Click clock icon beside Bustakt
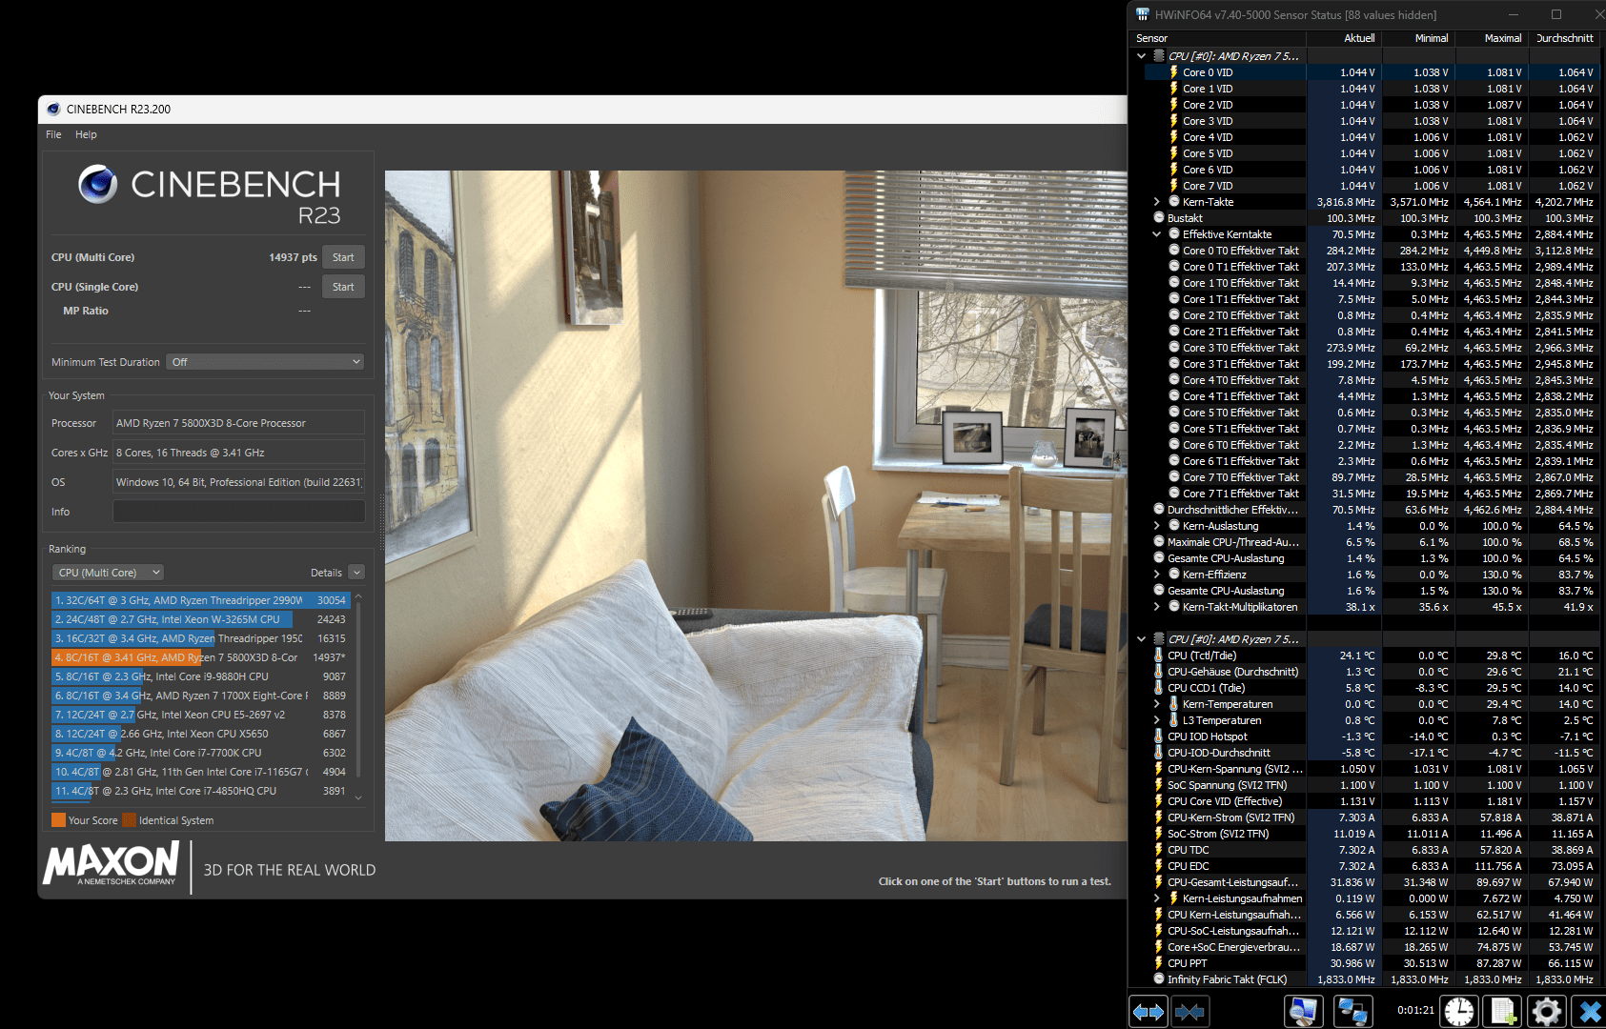Image resolution: width=1606 pixels, height=1029 pixels. tap(1159, 218)
